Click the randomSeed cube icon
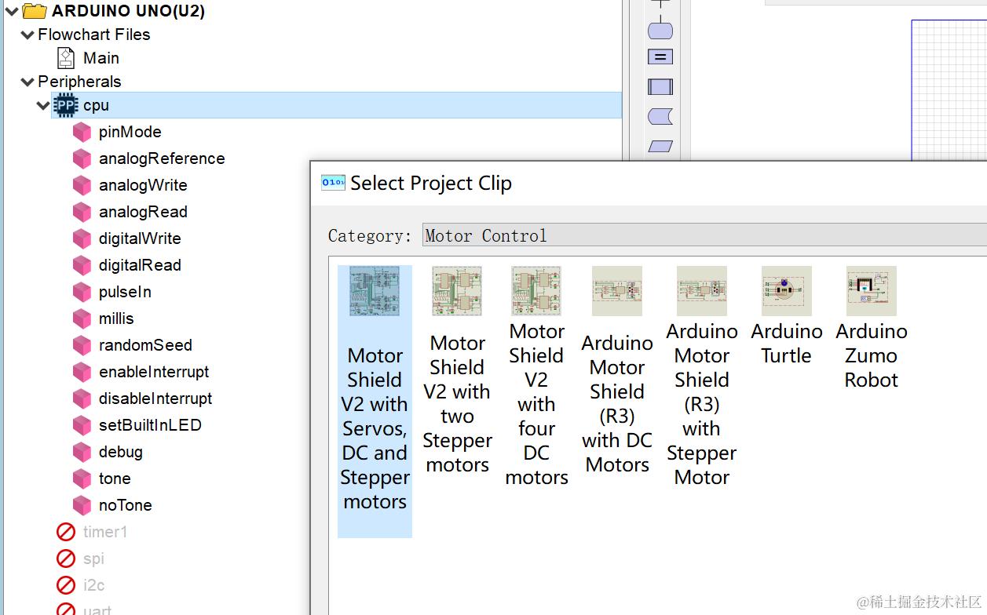The image size is (987, 615). tap(82, 346)
